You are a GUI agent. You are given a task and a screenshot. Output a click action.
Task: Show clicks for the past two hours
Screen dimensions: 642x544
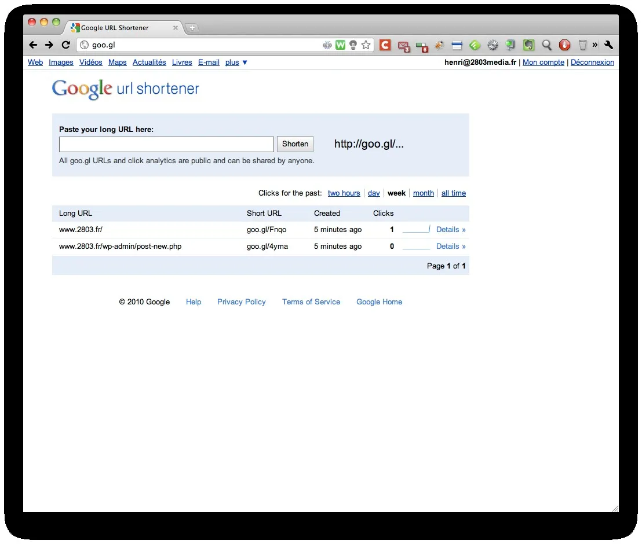pyautogui.click(x=344, y=193)
